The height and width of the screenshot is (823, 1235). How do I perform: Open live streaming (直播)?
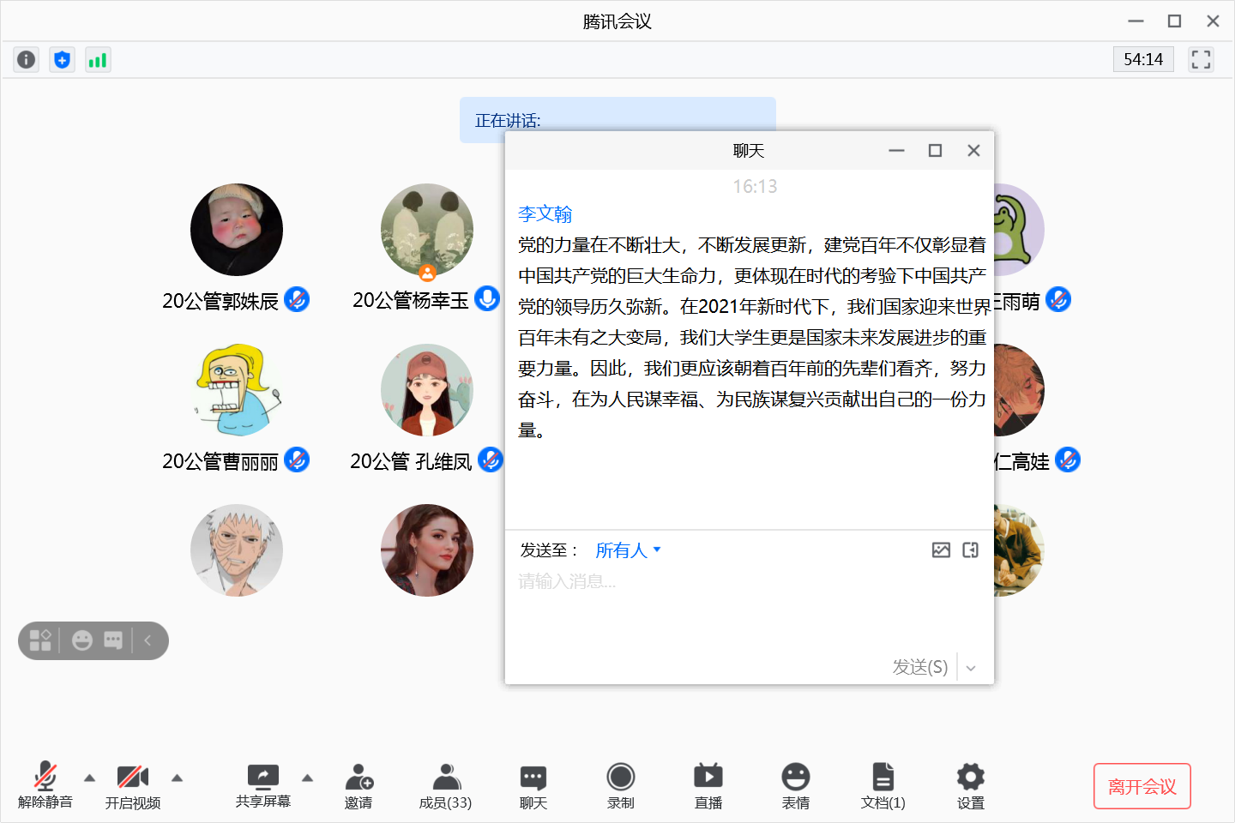coord(708,785)
